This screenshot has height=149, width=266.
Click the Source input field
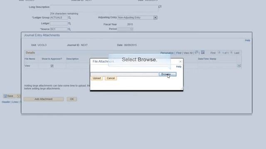click(59, 29)
